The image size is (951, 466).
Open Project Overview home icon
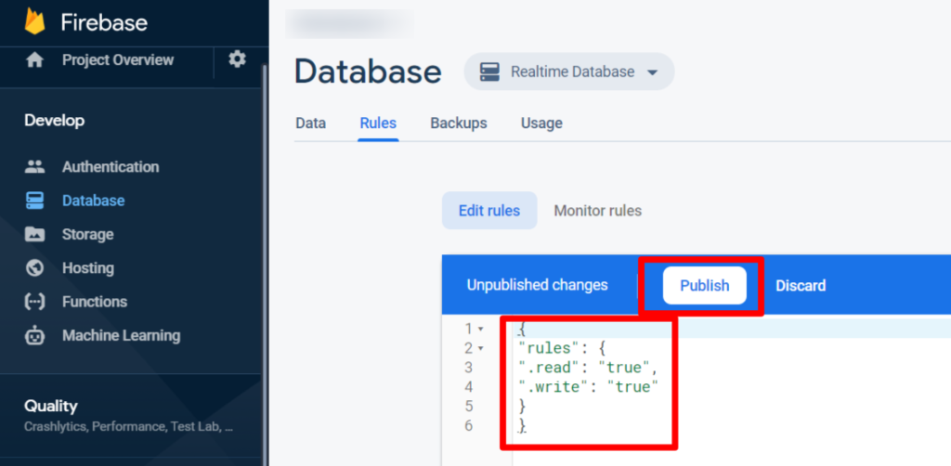tap(34, 60)
